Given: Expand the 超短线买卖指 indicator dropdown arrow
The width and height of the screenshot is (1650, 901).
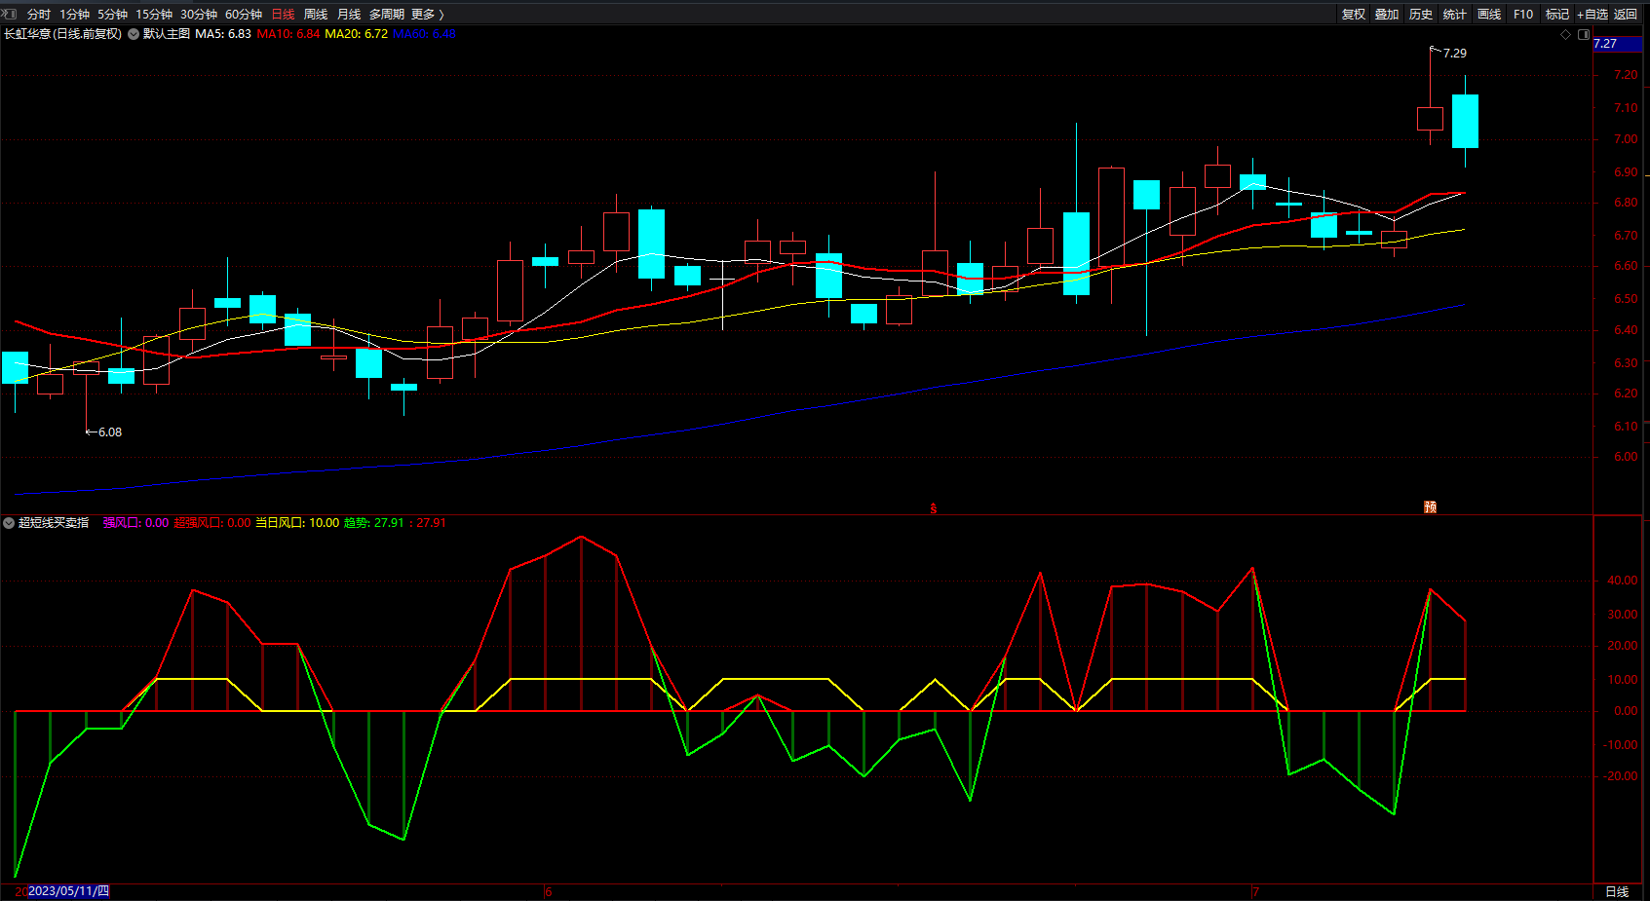Looking at the screenshot, I should [x=9, y=523].
